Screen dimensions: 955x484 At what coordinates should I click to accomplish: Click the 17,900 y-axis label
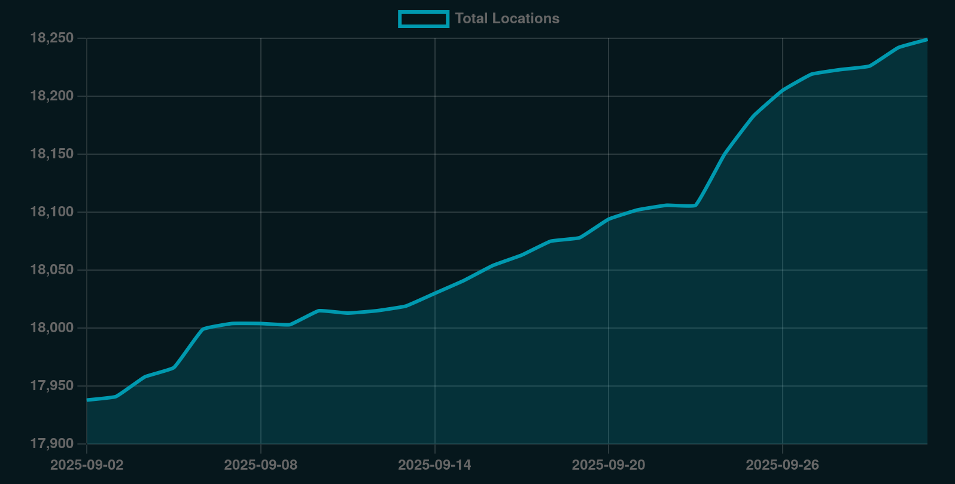pyautogui.click(x=52, y=444)
